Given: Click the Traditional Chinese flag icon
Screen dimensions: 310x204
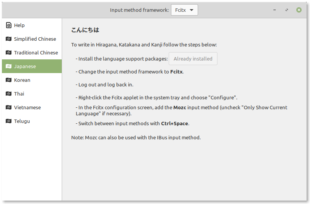Looking at the screenshot, I should [8, 53].
